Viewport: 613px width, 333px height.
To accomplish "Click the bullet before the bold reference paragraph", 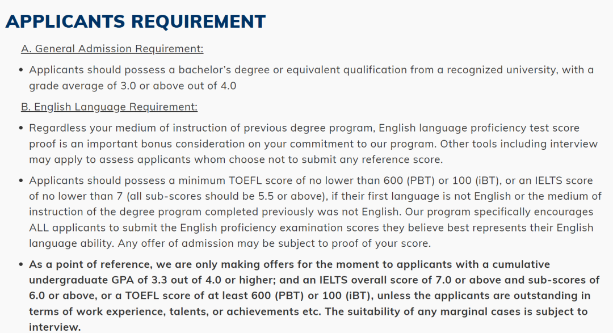I will [21, 264].
